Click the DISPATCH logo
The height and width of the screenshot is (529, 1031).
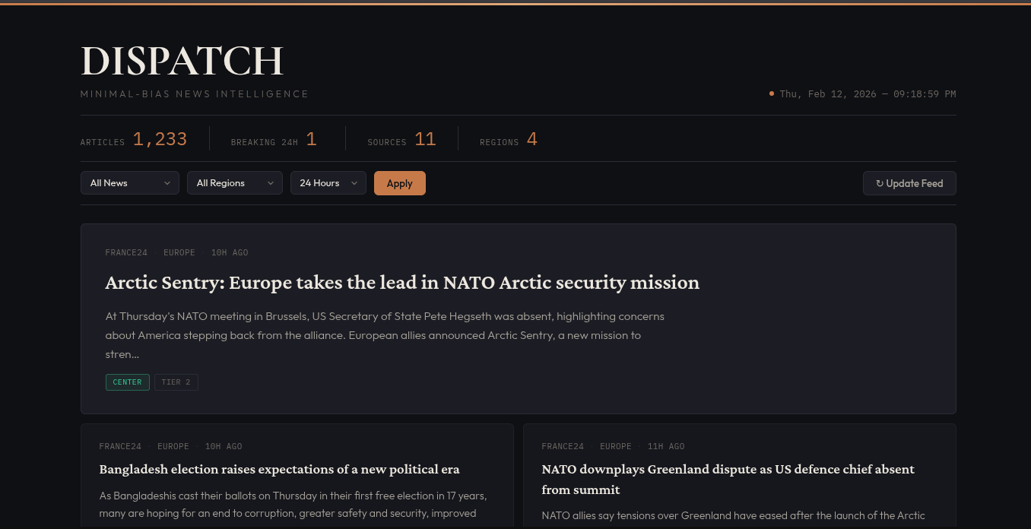(x=182, y=60)
